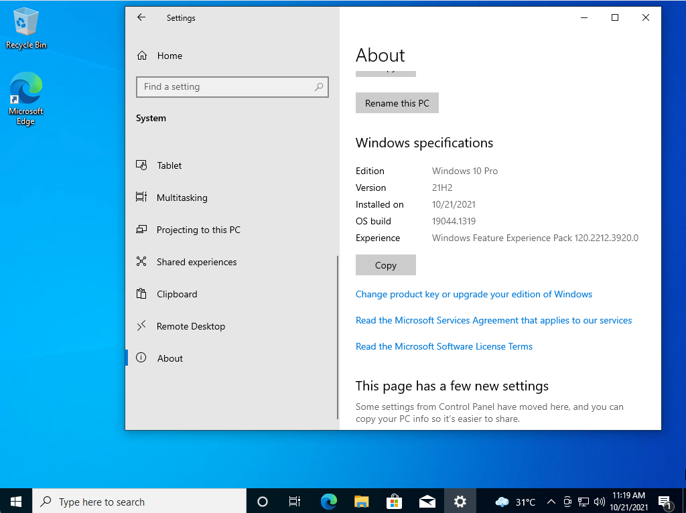Launch Microsoft Edge from the taskbar
This screenshot has width=686, height=513.
point(328,501)
